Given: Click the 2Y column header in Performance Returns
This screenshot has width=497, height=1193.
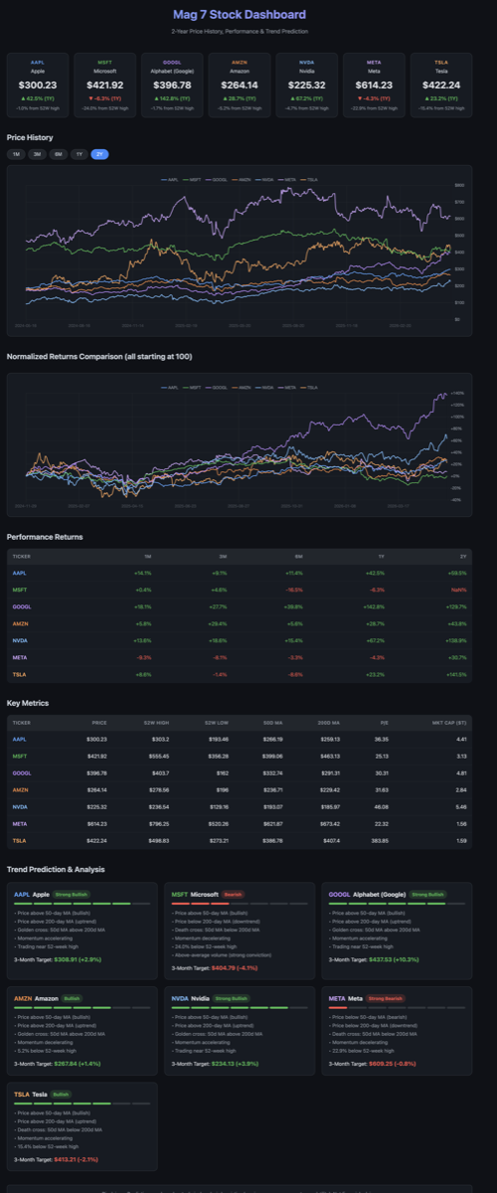Looking at the screenshot, I should tap(464, 557).
